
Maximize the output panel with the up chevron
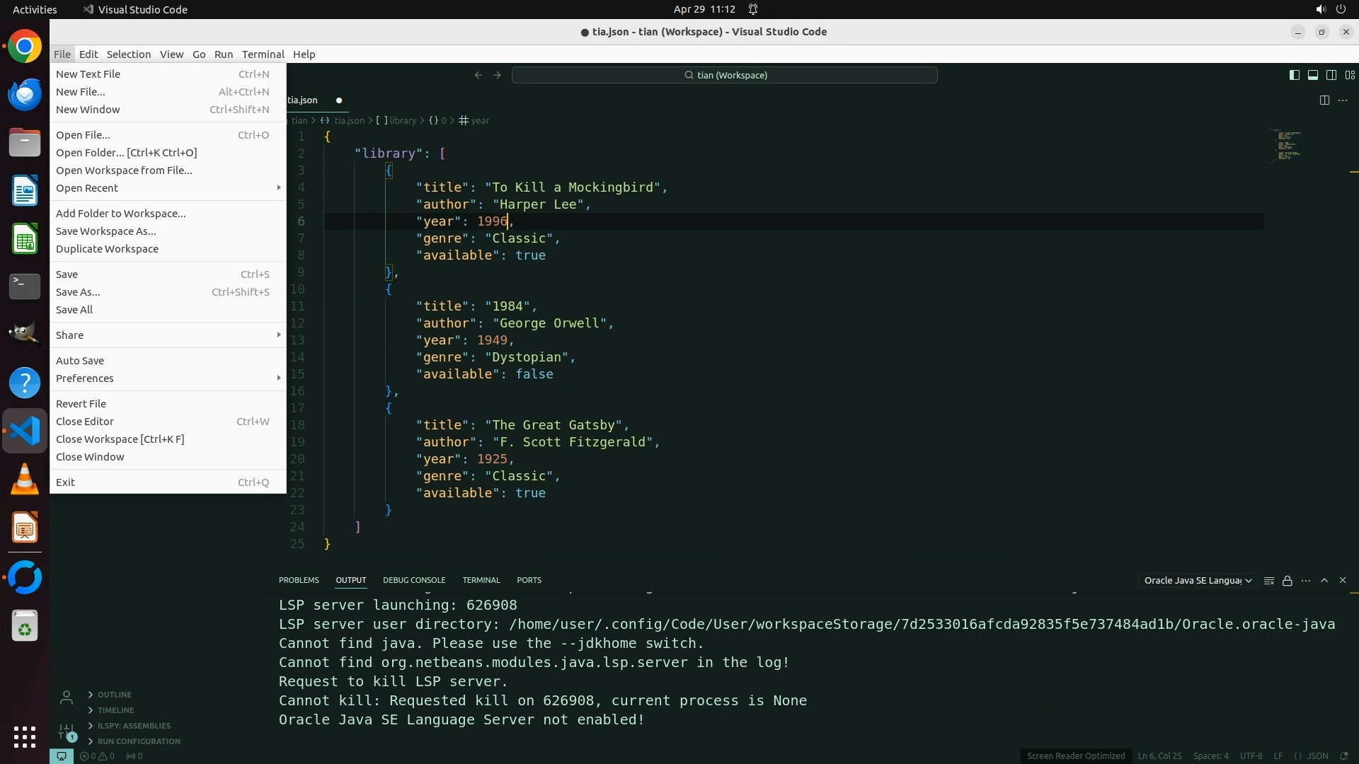[x=1324, y=580]
